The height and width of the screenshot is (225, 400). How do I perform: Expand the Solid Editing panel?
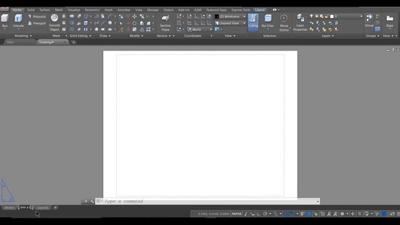[x=81, y=36]
